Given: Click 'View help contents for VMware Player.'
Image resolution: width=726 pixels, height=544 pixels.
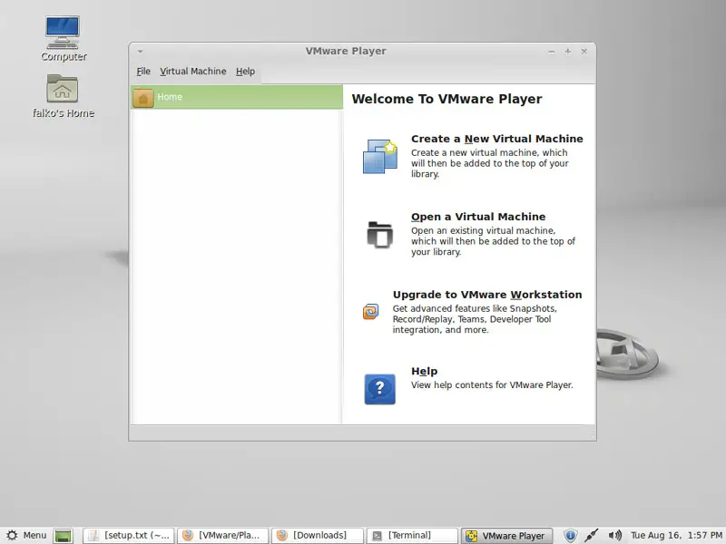Looking at the screenshot, I should point(492,384).
